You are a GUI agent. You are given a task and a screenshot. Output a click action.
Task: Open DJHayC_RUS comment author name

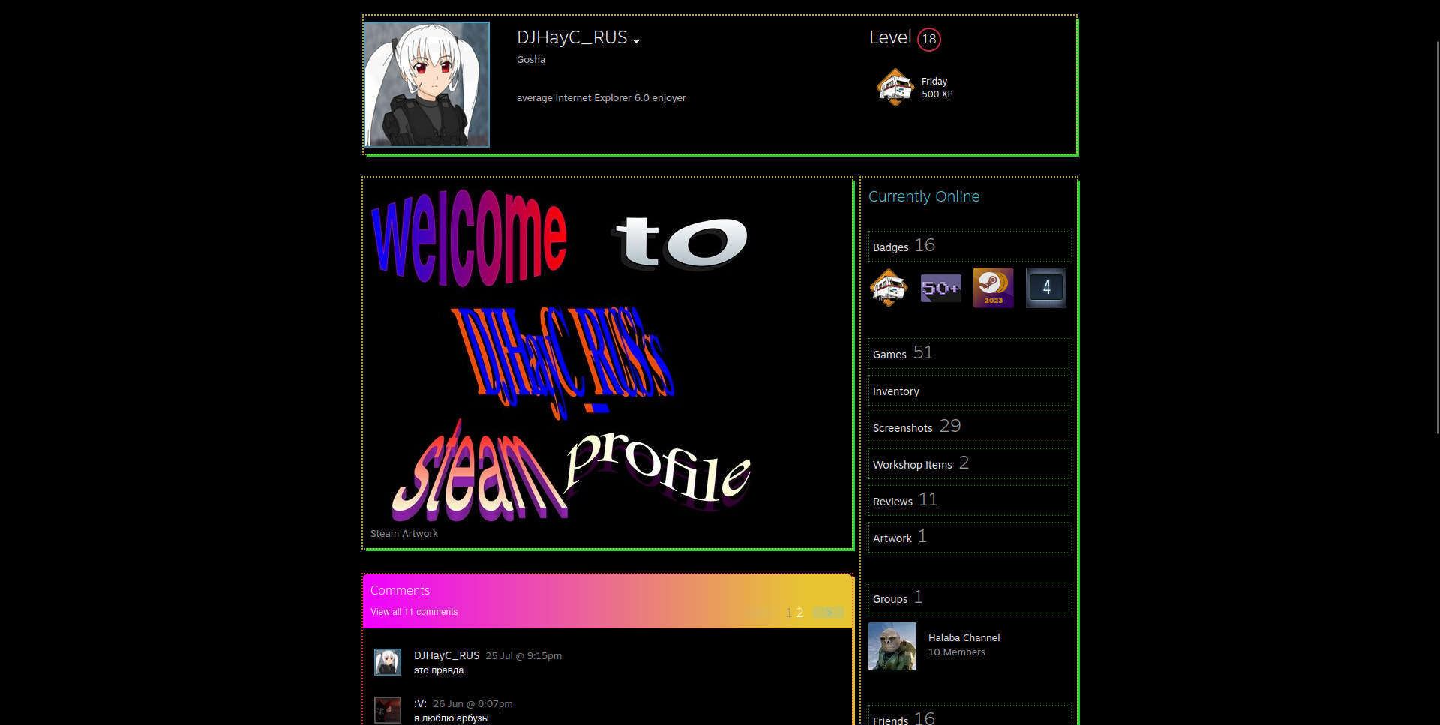446,655
